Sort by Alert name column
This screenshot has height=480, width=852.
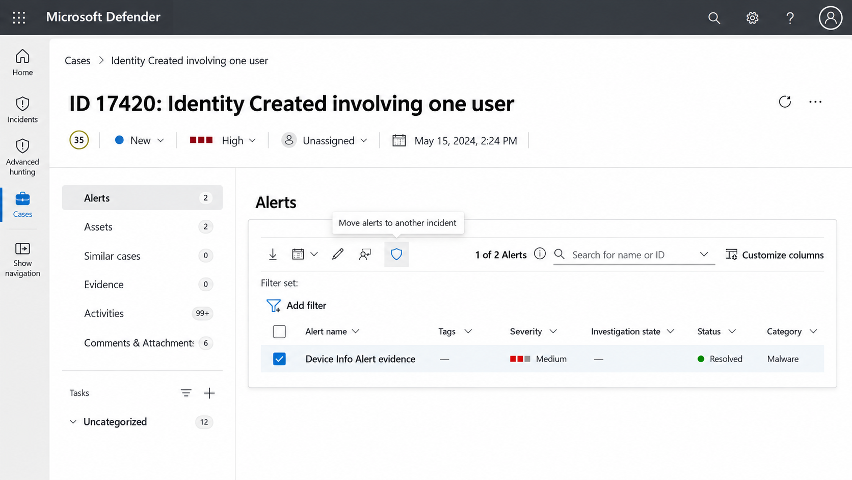(x=332, y=332)
